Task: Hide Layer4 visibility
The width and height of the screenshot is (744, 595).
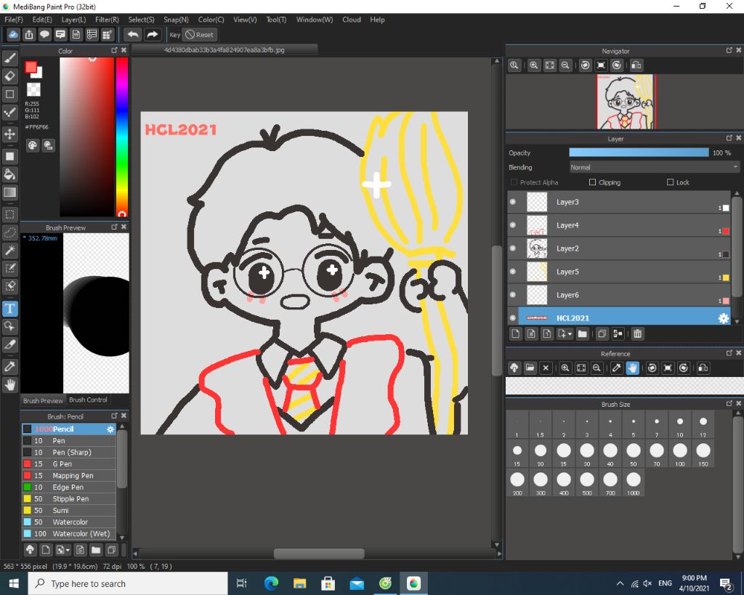Action: [513, 225]
